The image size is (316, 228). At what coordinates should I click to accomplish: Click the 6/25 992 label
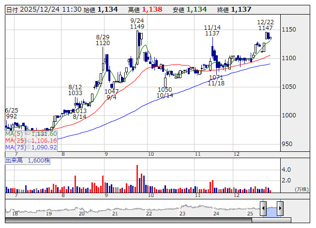[x=12, y=114]
